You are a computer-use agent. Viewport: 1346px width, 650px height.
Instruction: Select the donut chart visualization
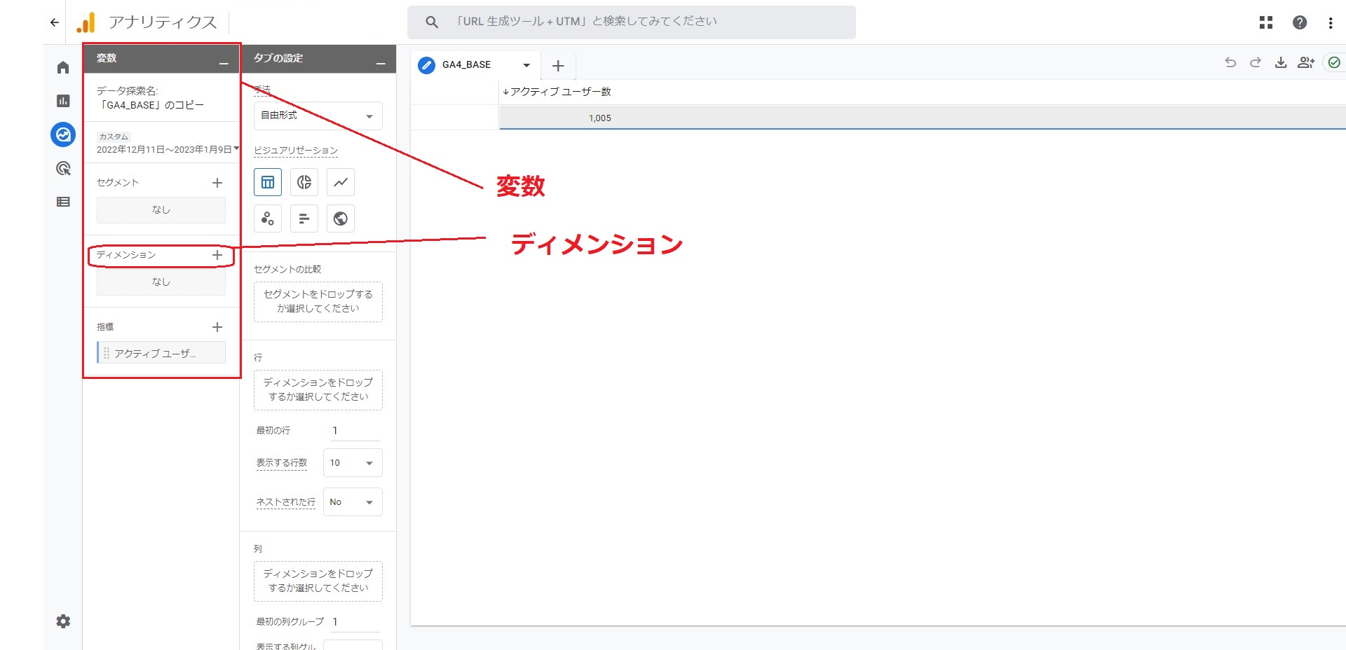pos(304,182)
